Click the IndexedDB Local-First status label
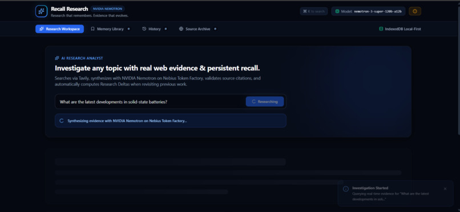Image resolution: width=460 pixels, height=212 pixels. 403,29
